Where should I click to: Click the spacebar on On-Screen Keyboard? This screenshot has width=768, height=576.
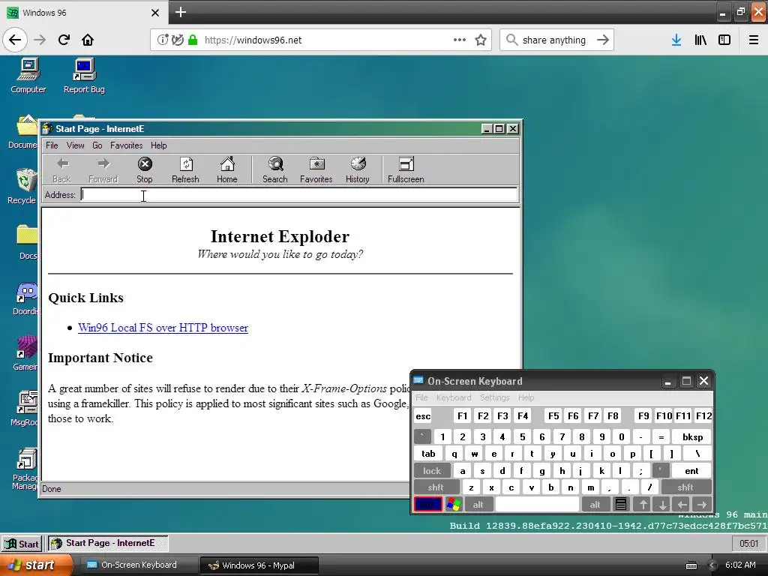537,505
